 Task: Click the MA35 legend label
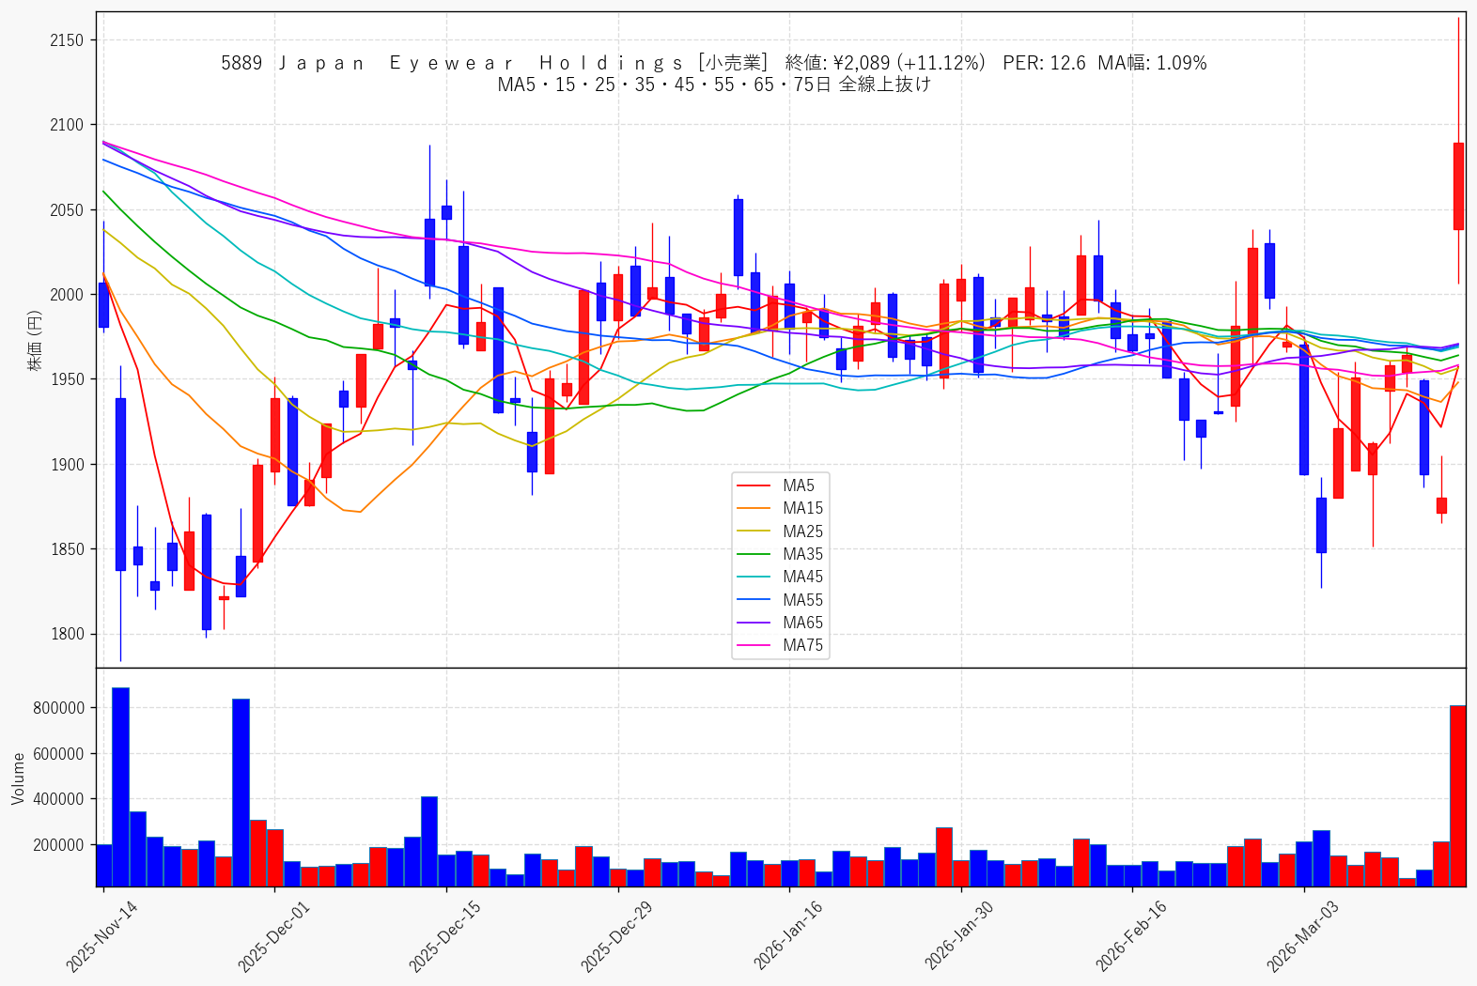pyautogui.click(x=802, y=554)
